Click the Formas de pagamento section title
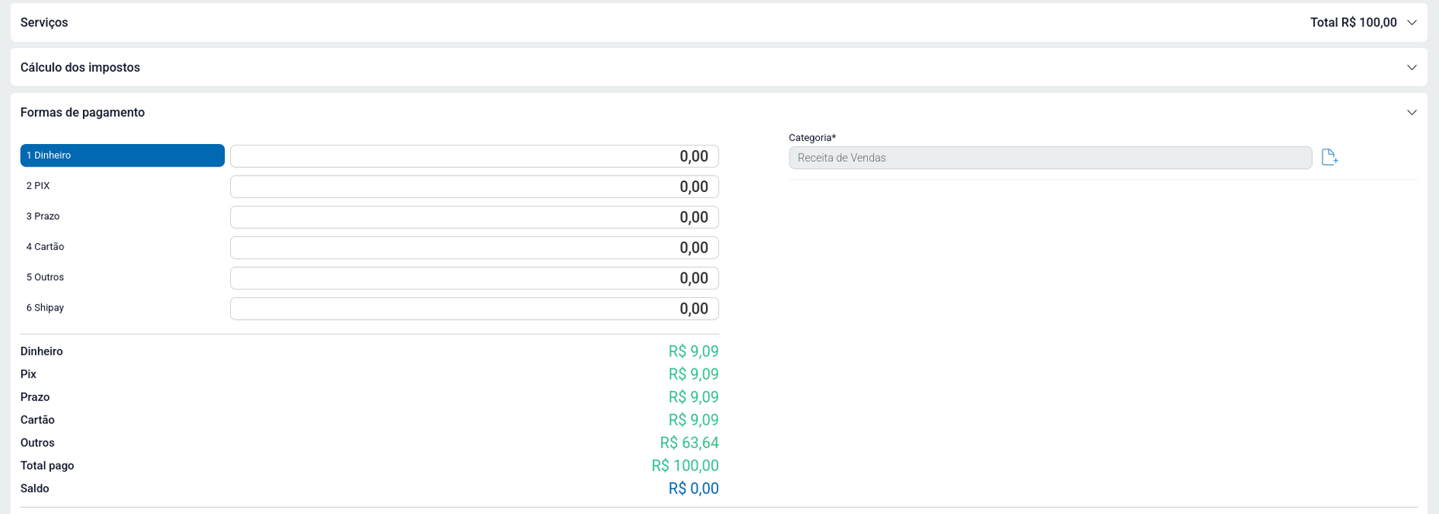Image resolution: width=1439 pixels, height=514 pixels. [82, 112]
